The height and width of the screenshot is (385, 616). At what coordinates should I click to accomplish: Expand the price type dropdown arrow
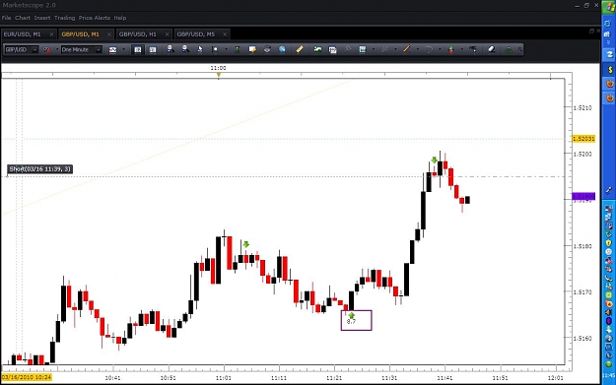57,50
